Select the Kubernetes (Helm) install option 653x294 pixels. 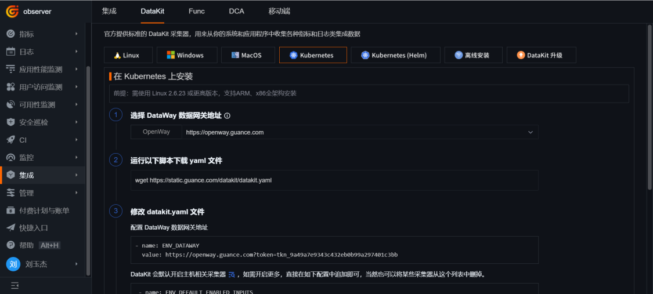(396, 55)
